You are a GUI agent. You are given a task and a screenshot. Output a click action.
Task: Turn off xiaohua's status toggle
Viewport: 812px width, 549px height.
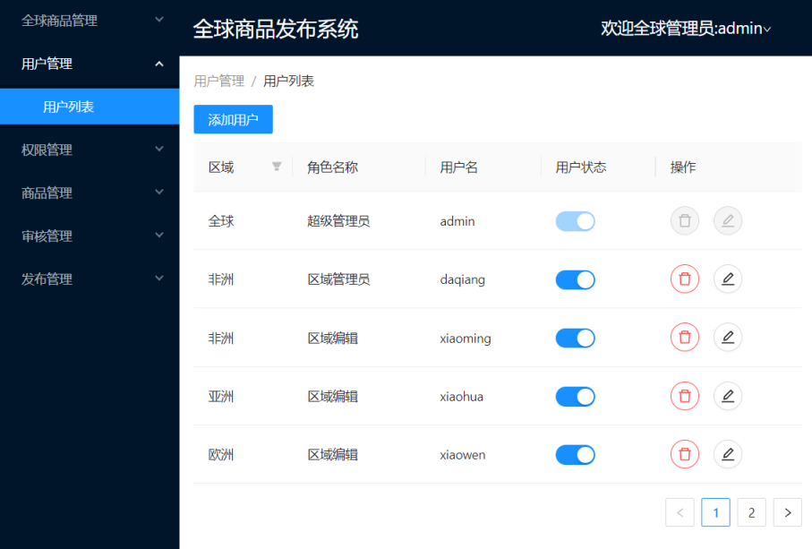[x=575, y=396]
